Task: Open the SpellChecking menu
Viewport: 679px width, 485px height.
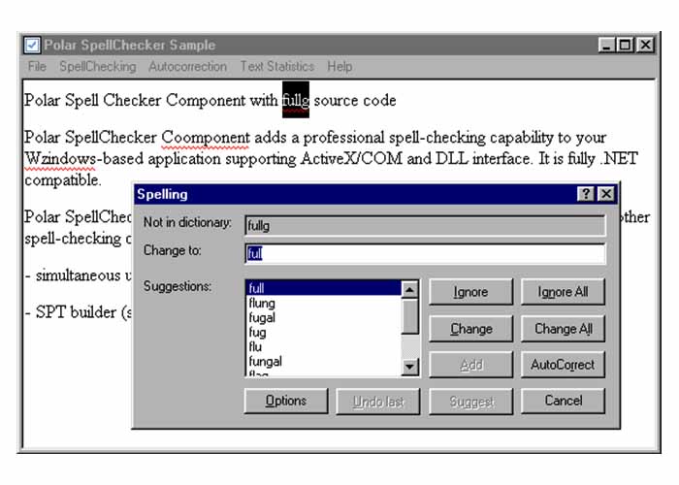Action: (97, 67)
